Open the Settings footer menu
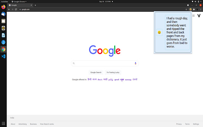 [196, 124]
